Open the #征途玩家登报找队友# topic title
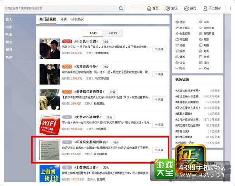The width and height of the screenshot is (235, 186). pyautogui.click(x=91, y=142)
